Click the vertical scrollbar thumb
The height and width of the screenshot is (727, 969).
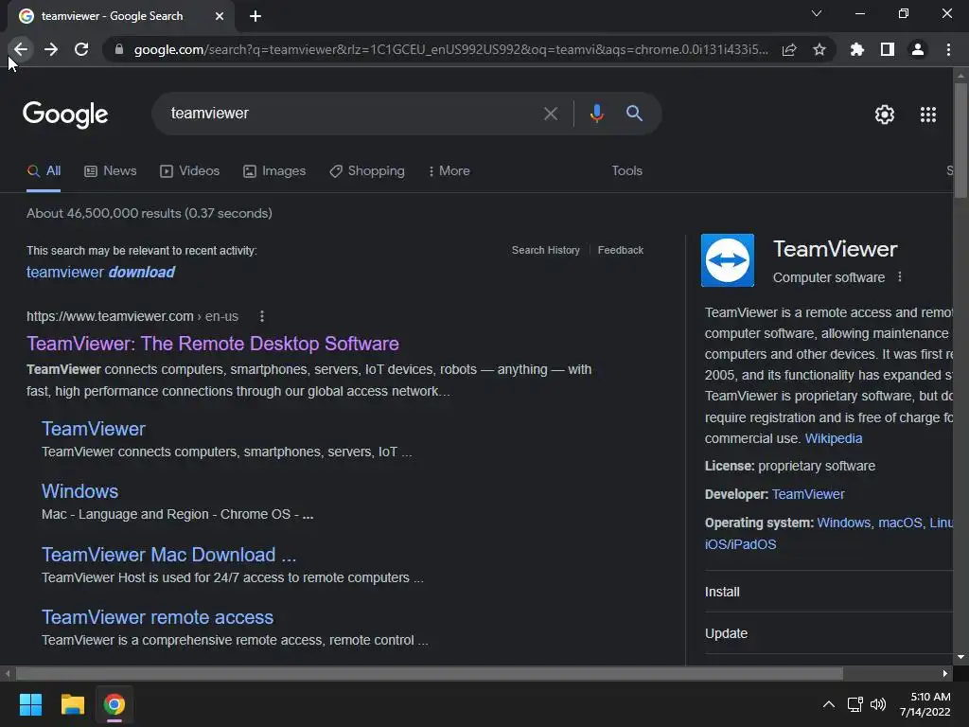coord(960,140)
